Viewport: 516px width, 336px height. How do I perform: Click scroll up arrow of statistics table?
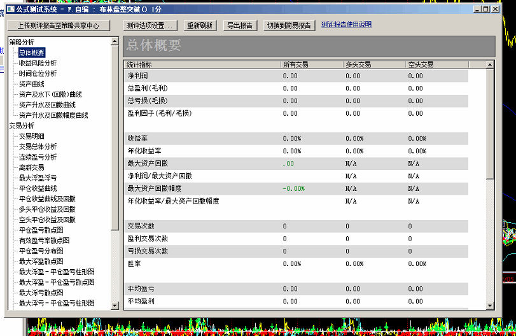tap(489, 64)
